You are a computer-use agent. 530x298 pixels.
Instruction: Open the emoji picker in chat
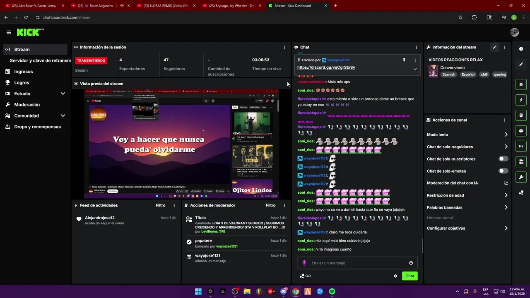pos(411,263)
